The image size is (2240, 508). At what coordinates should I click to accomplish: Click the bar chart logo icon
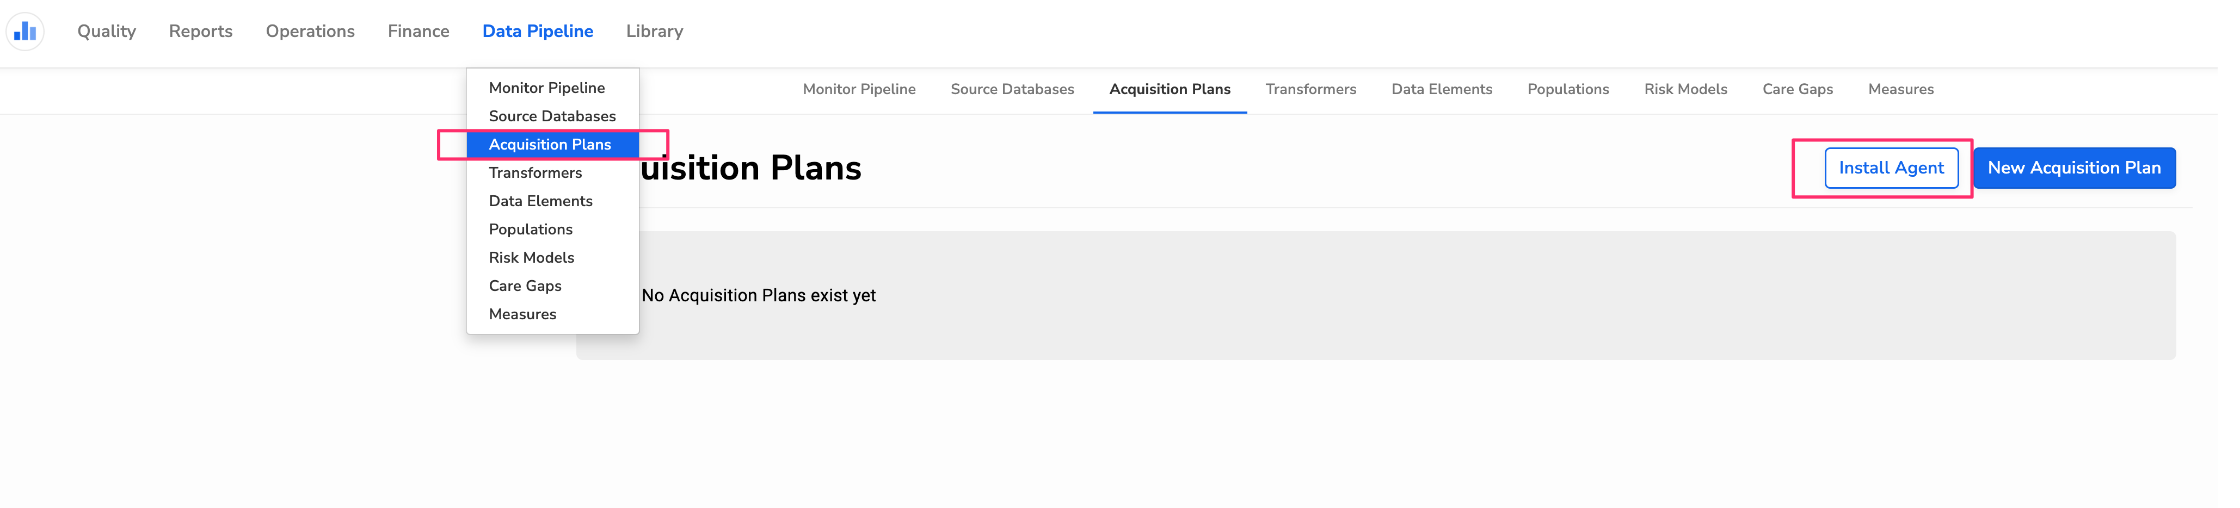[25, 30]
